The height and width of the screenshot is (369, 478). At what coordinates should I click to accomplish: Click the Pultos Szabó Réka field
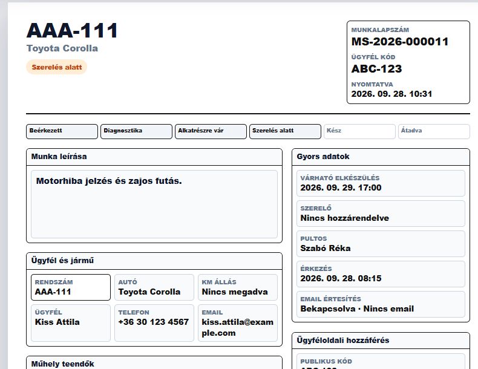click(381, 243)
